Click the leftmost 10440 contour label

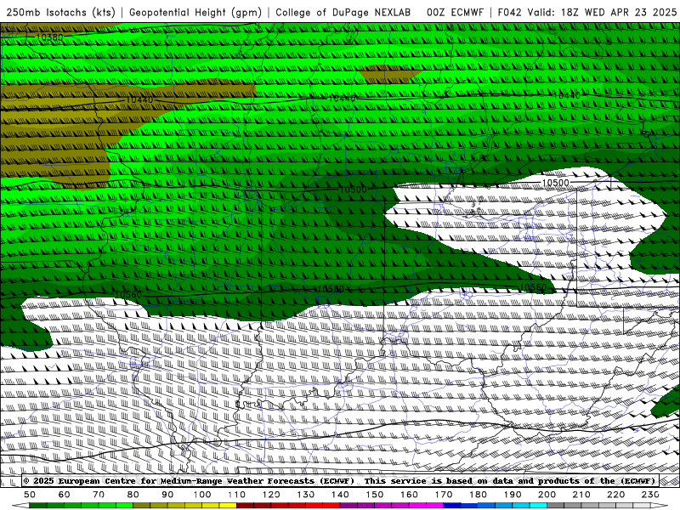[x=139, y=99]
